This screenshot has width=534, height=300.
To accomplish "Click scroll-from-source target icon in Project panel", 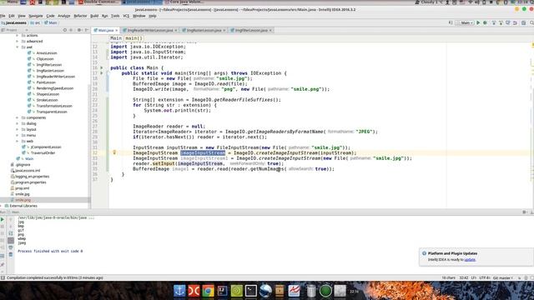I will click(x=65, y=30).
